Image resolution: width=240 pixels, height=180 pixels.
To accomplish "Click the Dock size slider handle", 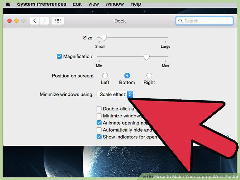I will (104, 38).
